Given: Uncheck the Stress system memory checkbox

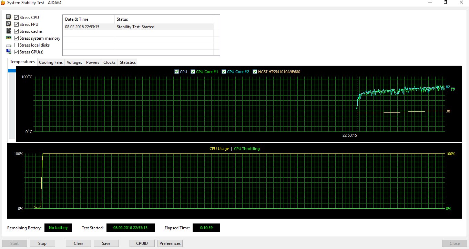Looking at the screenshot, I should 17,38.
